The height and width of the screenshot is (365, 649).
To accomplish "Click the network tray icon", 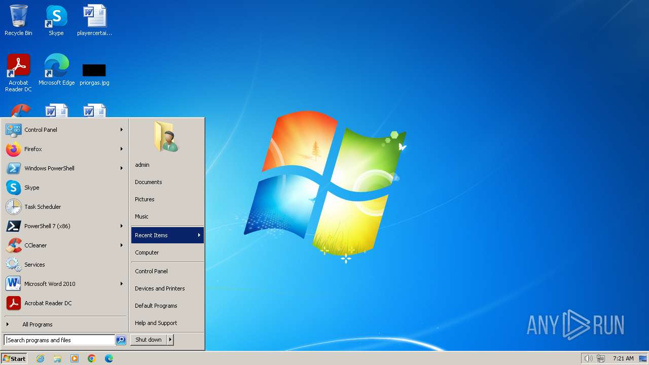I will pos(601,358).
